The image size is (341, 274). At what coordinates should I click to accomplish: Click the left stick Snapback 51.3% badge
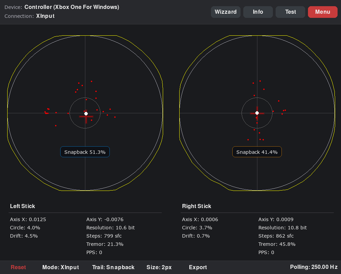(x=85, y=152)
